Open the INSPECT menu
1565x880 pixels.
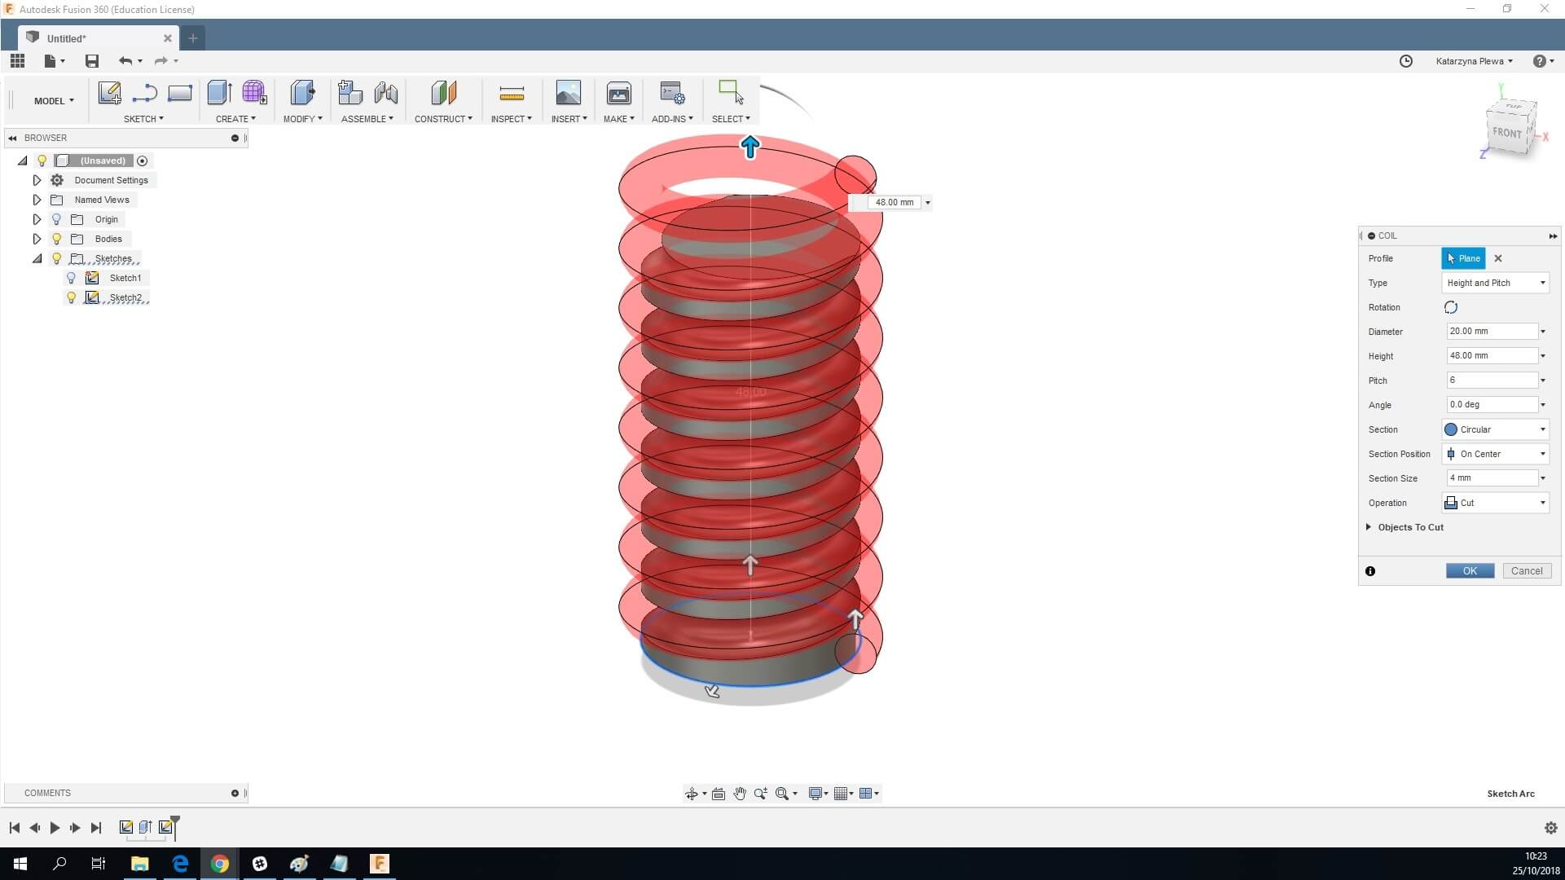click(x=511, y=119)
